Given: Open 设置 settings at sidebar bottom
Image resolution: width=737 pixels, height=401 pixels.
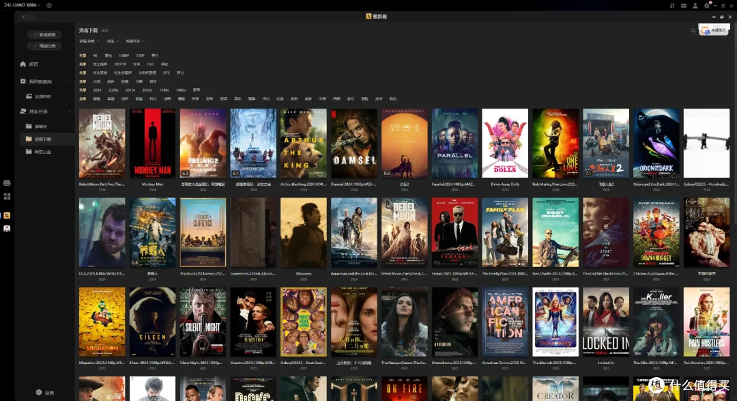Looking at the screenshot, I should click(x=45, y=392).
